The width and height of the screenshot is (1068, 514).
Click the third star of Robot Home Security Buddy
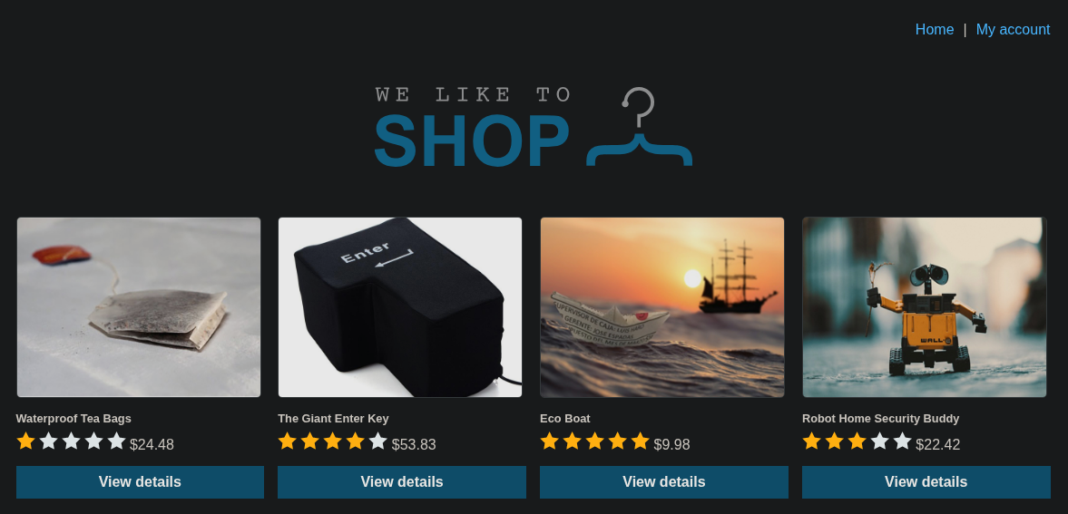(857, 441)
